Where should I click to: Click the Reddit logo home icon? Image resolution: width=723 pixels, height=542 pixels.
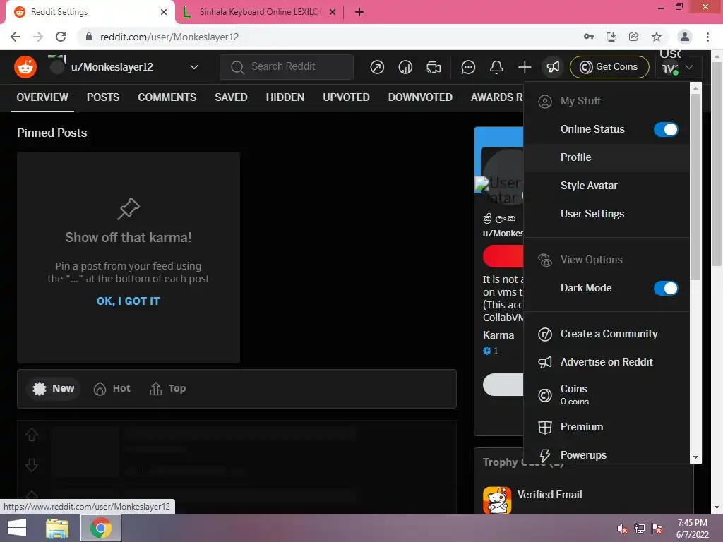(25, 67)
